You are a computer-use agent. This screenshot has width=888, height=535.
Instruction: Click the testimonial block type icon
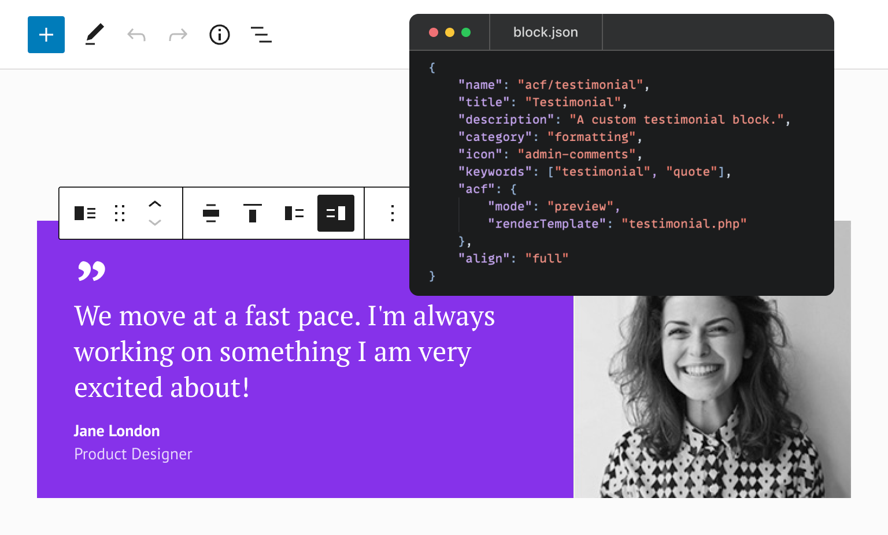coord(85,213)
